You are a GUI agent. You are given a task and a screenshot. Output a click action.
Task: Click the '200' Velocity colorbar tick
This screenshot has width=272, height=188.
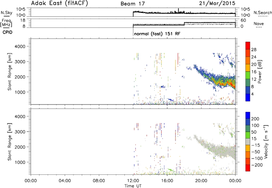(255, 119)
